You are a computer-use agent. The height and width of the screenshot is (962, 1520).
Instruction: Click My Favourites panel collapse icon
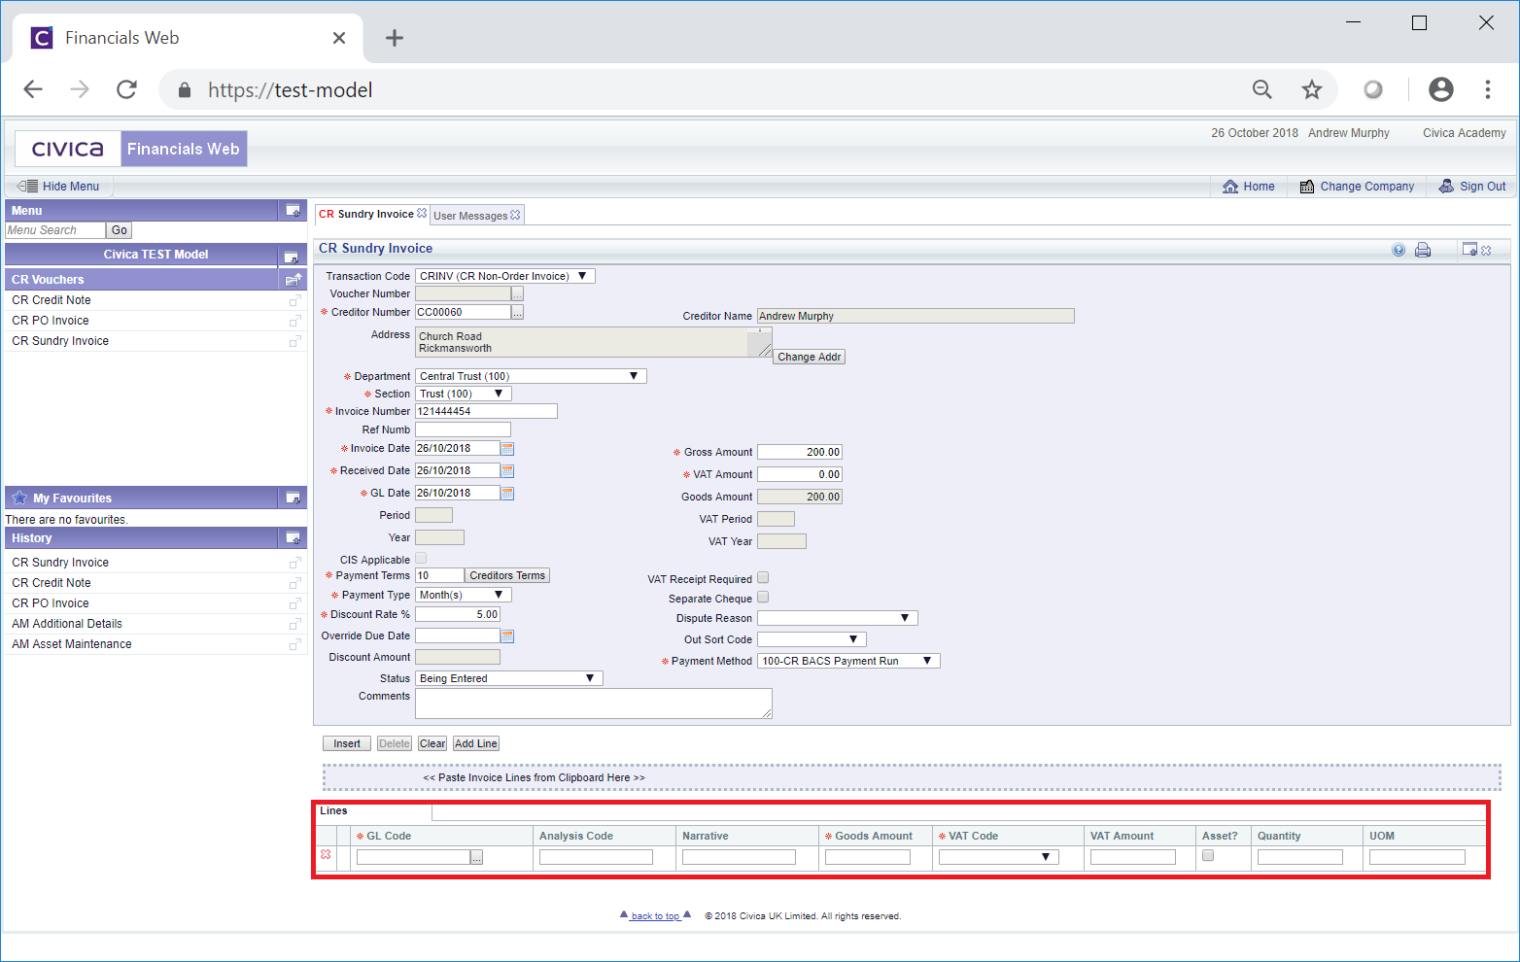point(293,498)
